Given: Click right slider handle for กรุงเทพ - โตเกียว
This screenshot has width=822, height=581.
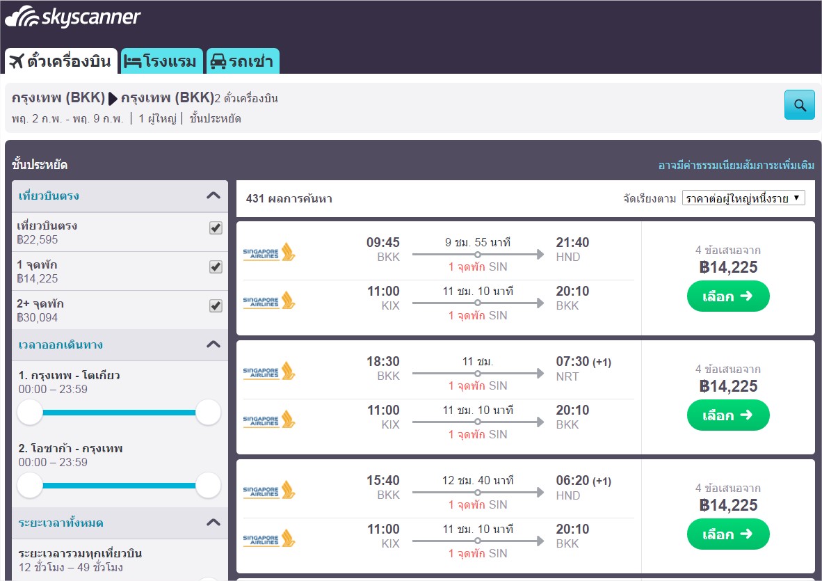Looking at the screenshot, I should [208, 412].
